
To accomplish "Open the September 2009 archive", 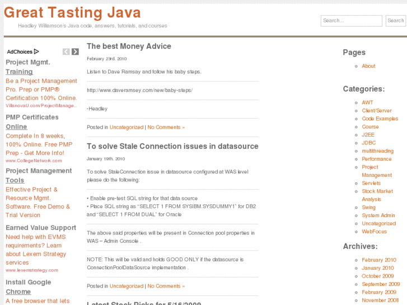I will (x=381, y=284).
